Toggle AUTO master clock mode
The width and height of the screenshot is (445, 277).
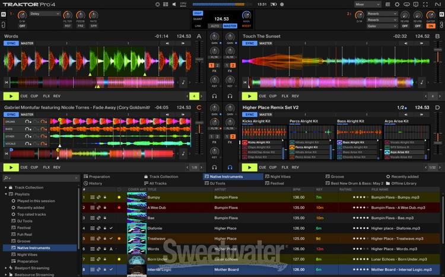coord(215,26)
